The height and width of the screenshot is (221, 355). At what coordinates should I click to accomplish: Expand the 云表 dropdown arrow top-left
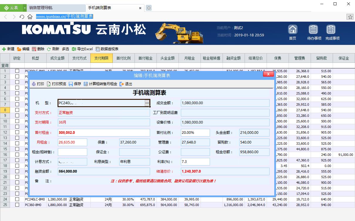25,8
